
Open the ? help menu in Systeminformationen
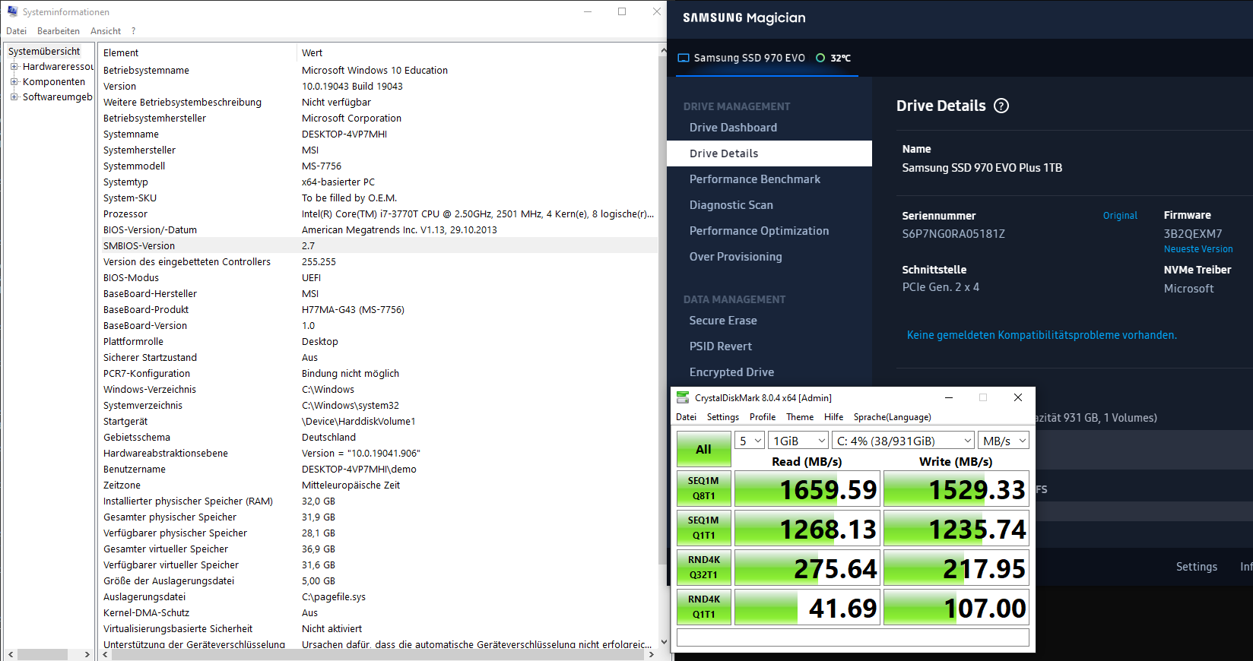tap(133, 31)
